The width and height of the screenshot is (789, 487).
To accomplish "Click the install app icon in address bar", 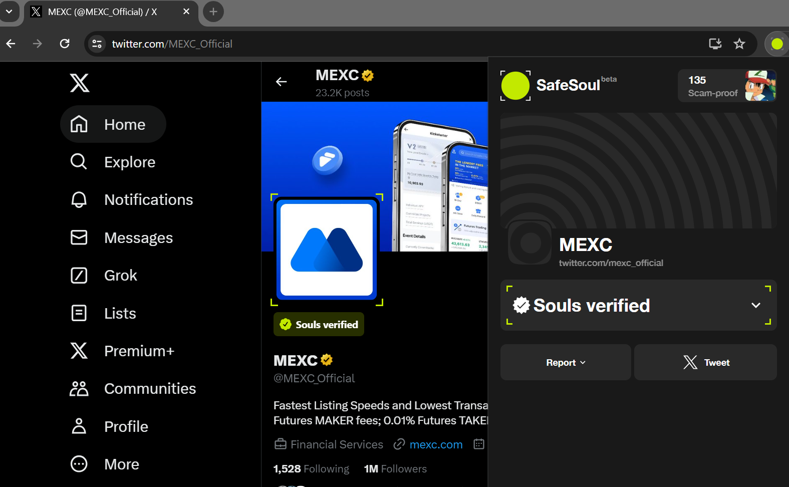I will pos(715,44).
